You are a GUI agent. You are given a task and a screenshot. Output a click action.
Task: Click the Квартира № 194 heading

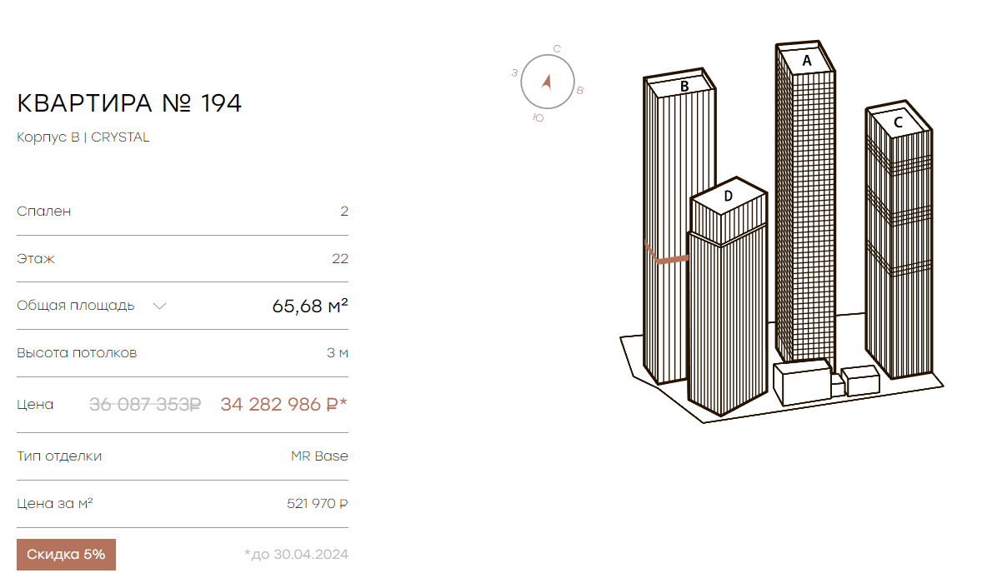click(129, 103)
